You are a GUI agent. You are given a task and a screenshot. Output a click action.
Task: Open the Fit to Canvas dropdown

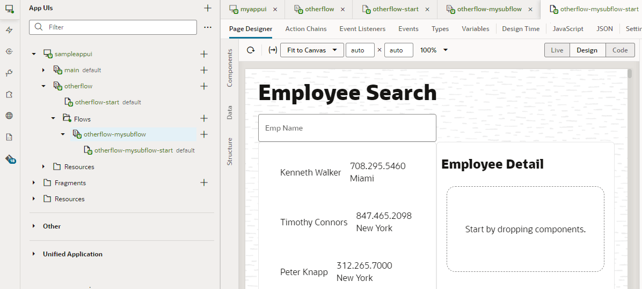pos(312,50)
